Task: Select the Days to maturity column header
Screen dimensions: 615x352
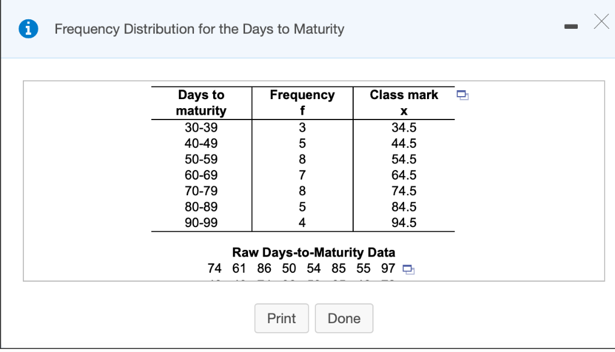Action: tap(201, 103)
